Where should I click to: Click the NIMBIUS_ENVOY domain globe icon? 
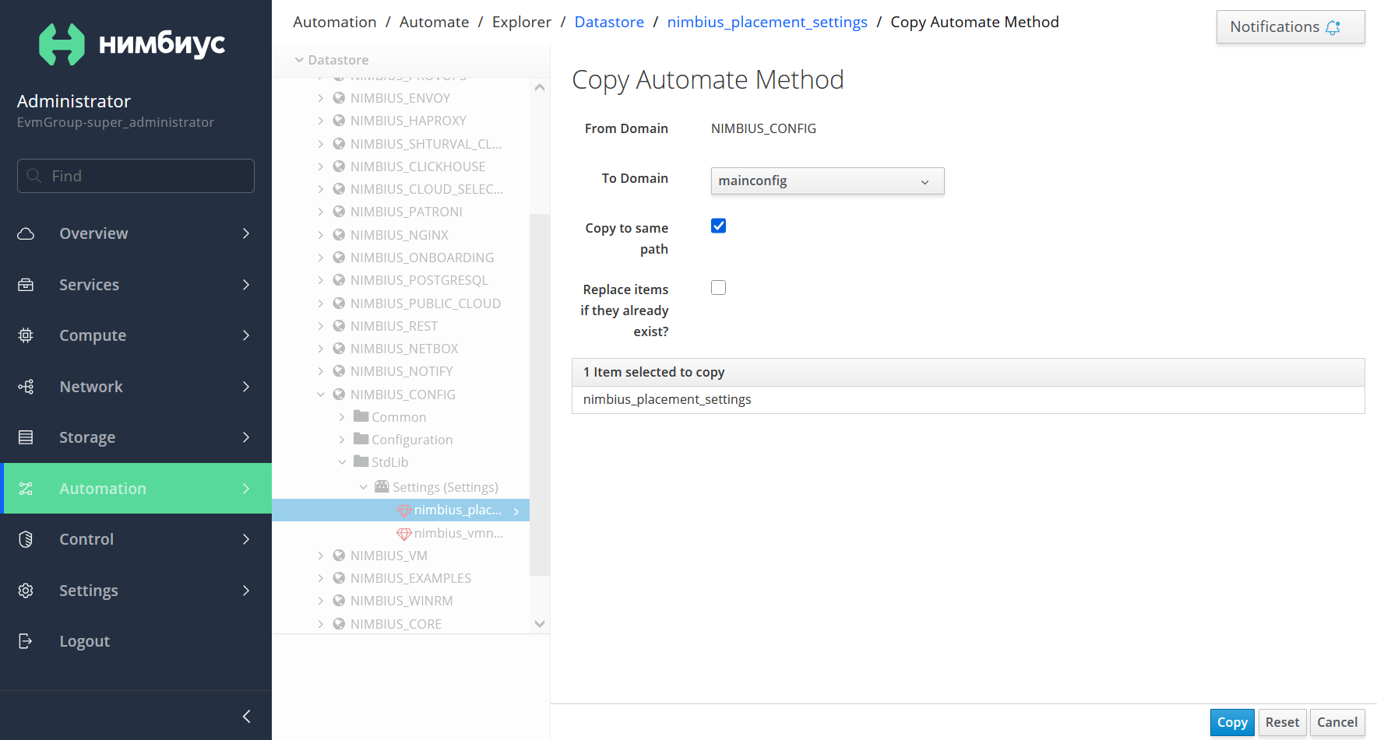tap(339, 98)
